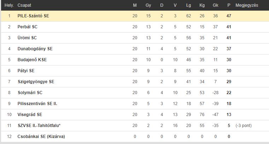The image size is (269, 144).
Task: Select the Budajenő KSE team name
Action: pos(32,60)
